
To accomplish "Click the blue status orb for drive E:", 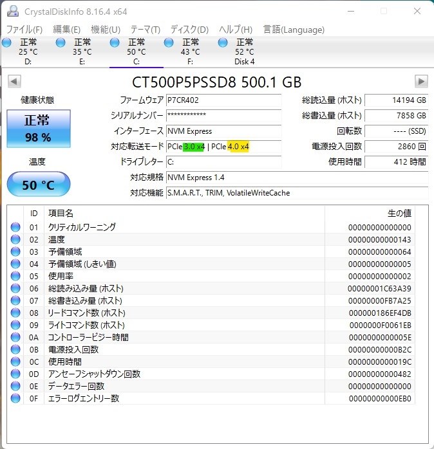I will click(61, 42).
